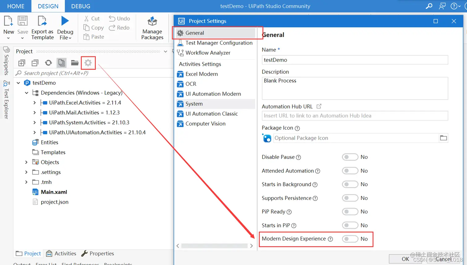Image resolution: width=467 pixels, height=265 pixels.
Task: Toggle the Disable Pause switch
Action: [350, 157]
